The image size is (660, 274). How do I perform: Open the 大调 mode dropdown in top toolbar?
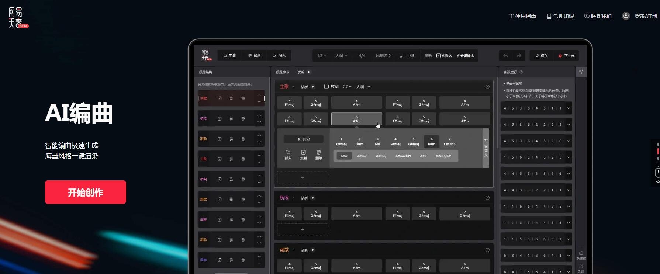(341, 56)
